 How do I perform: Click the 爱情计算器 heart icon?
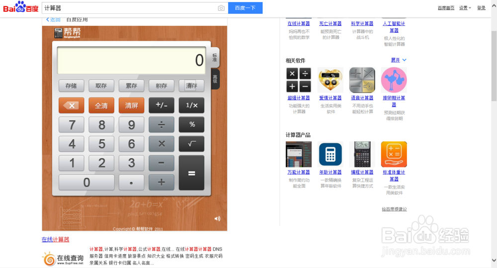pyautogui.click(x=331, y=80)
